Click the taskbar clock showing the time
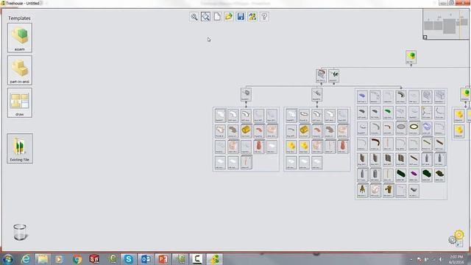Viewport: 471px width, 265px height. (x=456, y=260)
